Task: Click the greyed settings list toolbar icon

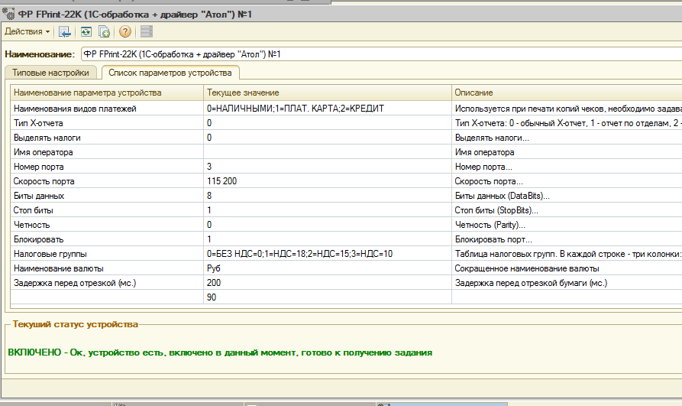Action: pos(147,31)
